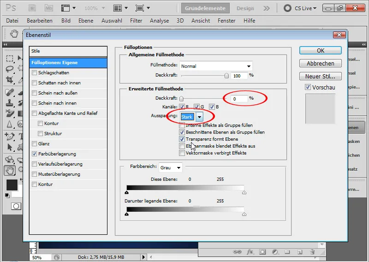Select the Spot Healing Brush tool
This screenshot has width=369, height=262.
click(x=10, y=92)
